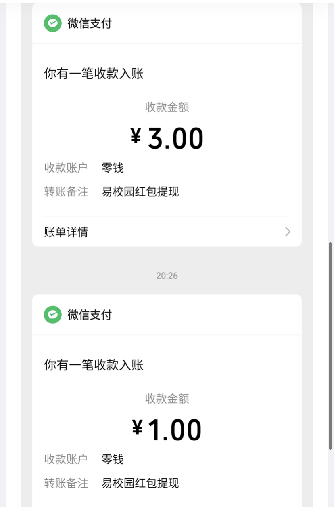Click the WeChat Pay icon on the ¥3.00 card
The image size is (334, 507).
pos(52,23)
